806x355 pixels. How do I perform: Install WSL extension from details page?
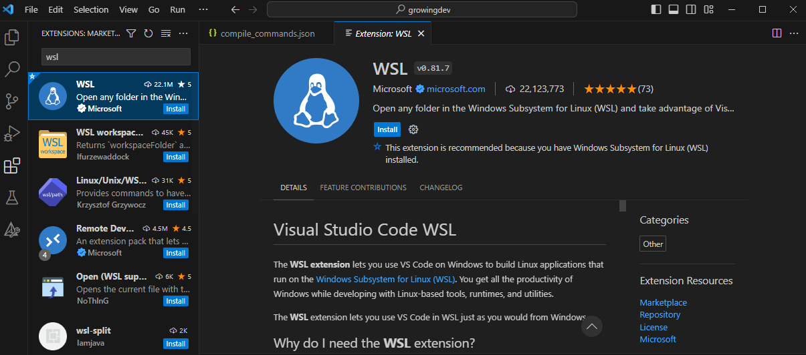(387, 129)
